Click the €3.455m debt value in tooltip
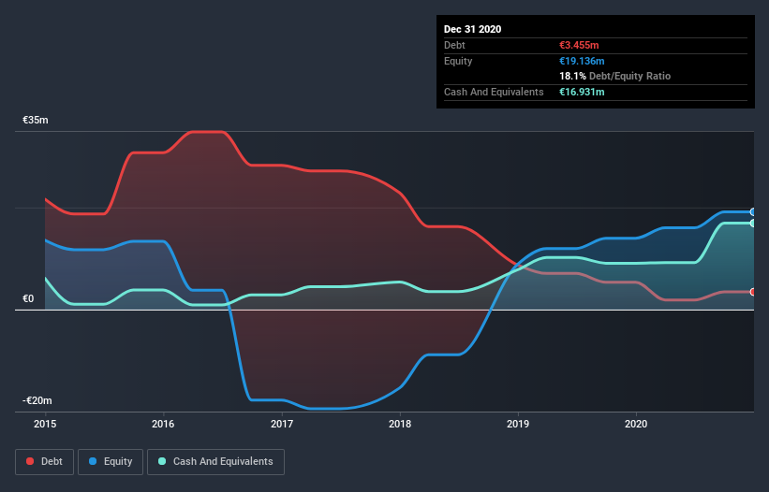 tap(579, 45)
